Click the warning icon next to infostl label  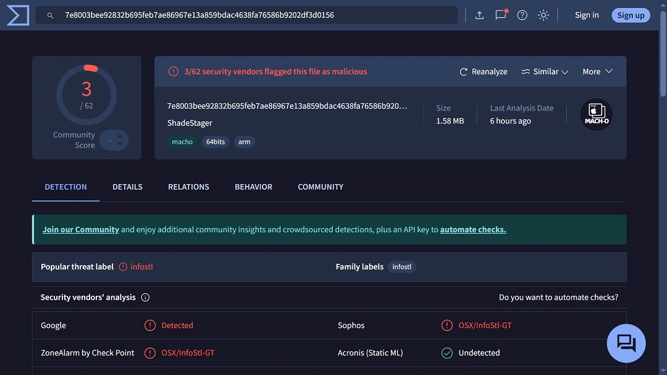[124, 266]
